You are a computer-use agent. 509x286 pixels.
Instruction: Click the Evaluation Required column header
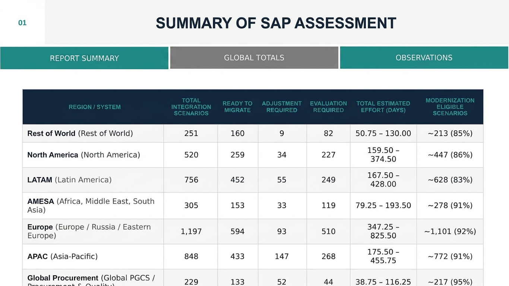pyautogui.click(x=328, y=107)
